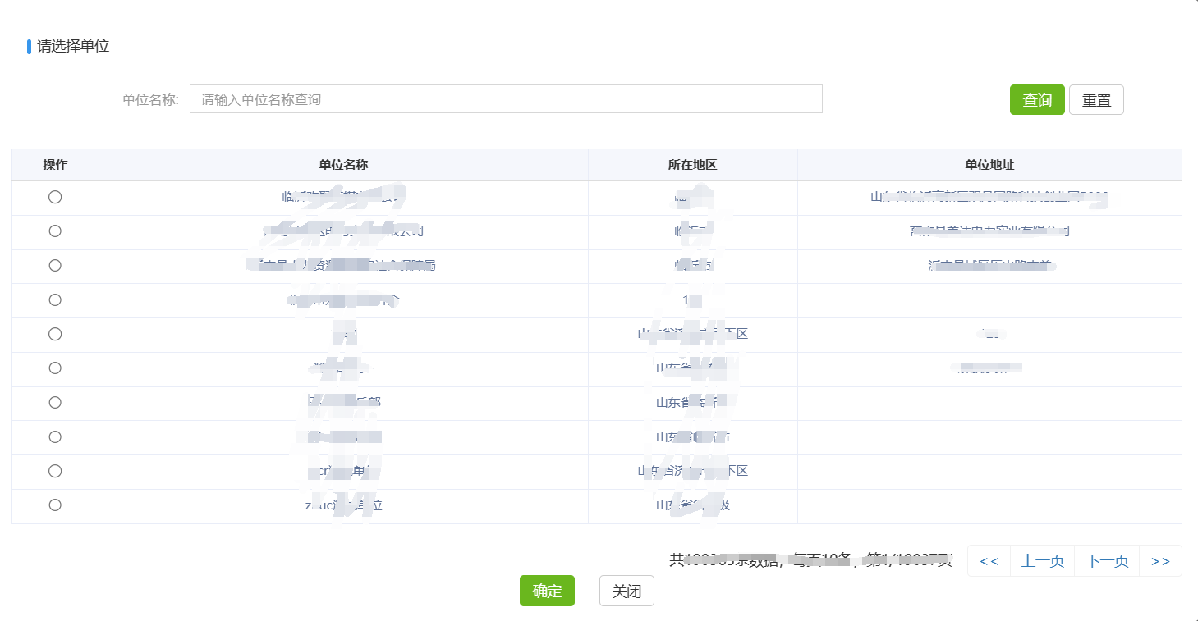Click the 所在地区 column header

692,164
